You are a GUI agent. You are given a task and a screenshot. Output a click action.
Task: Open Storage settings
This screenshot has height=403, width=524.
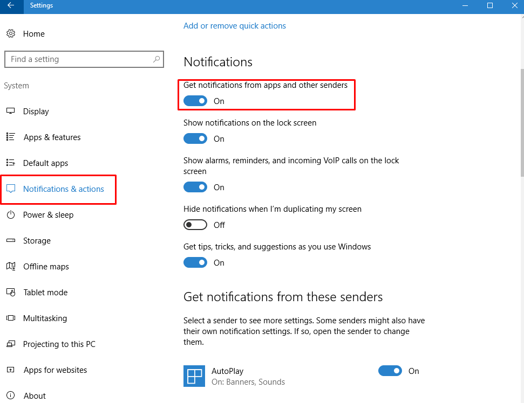[37, 241]
